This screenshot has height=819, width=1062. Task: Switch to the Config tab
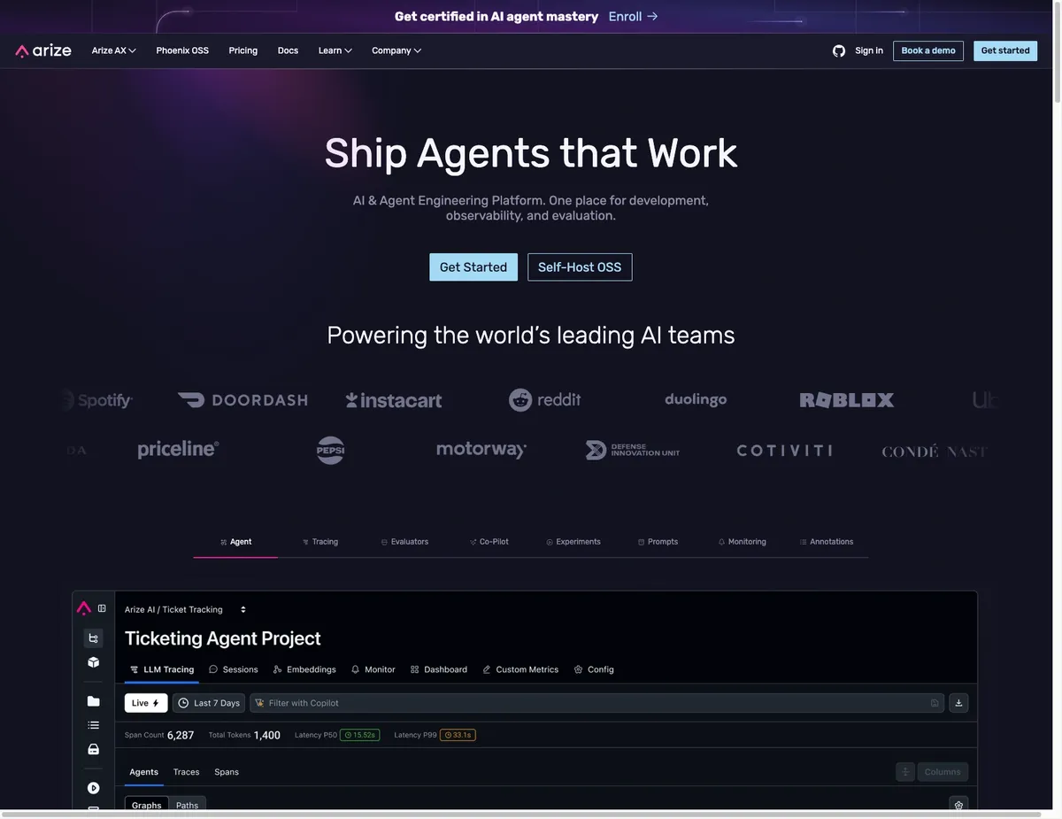594,669
